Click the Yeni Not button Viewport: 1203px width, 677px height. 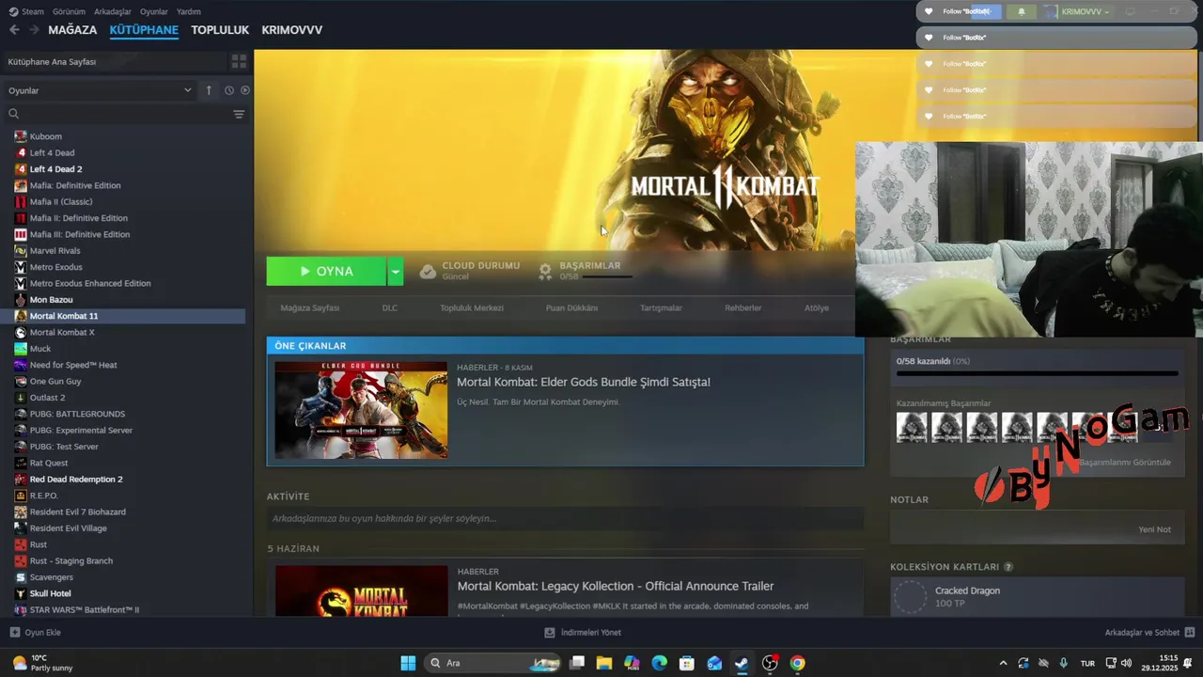(1154, 529)
